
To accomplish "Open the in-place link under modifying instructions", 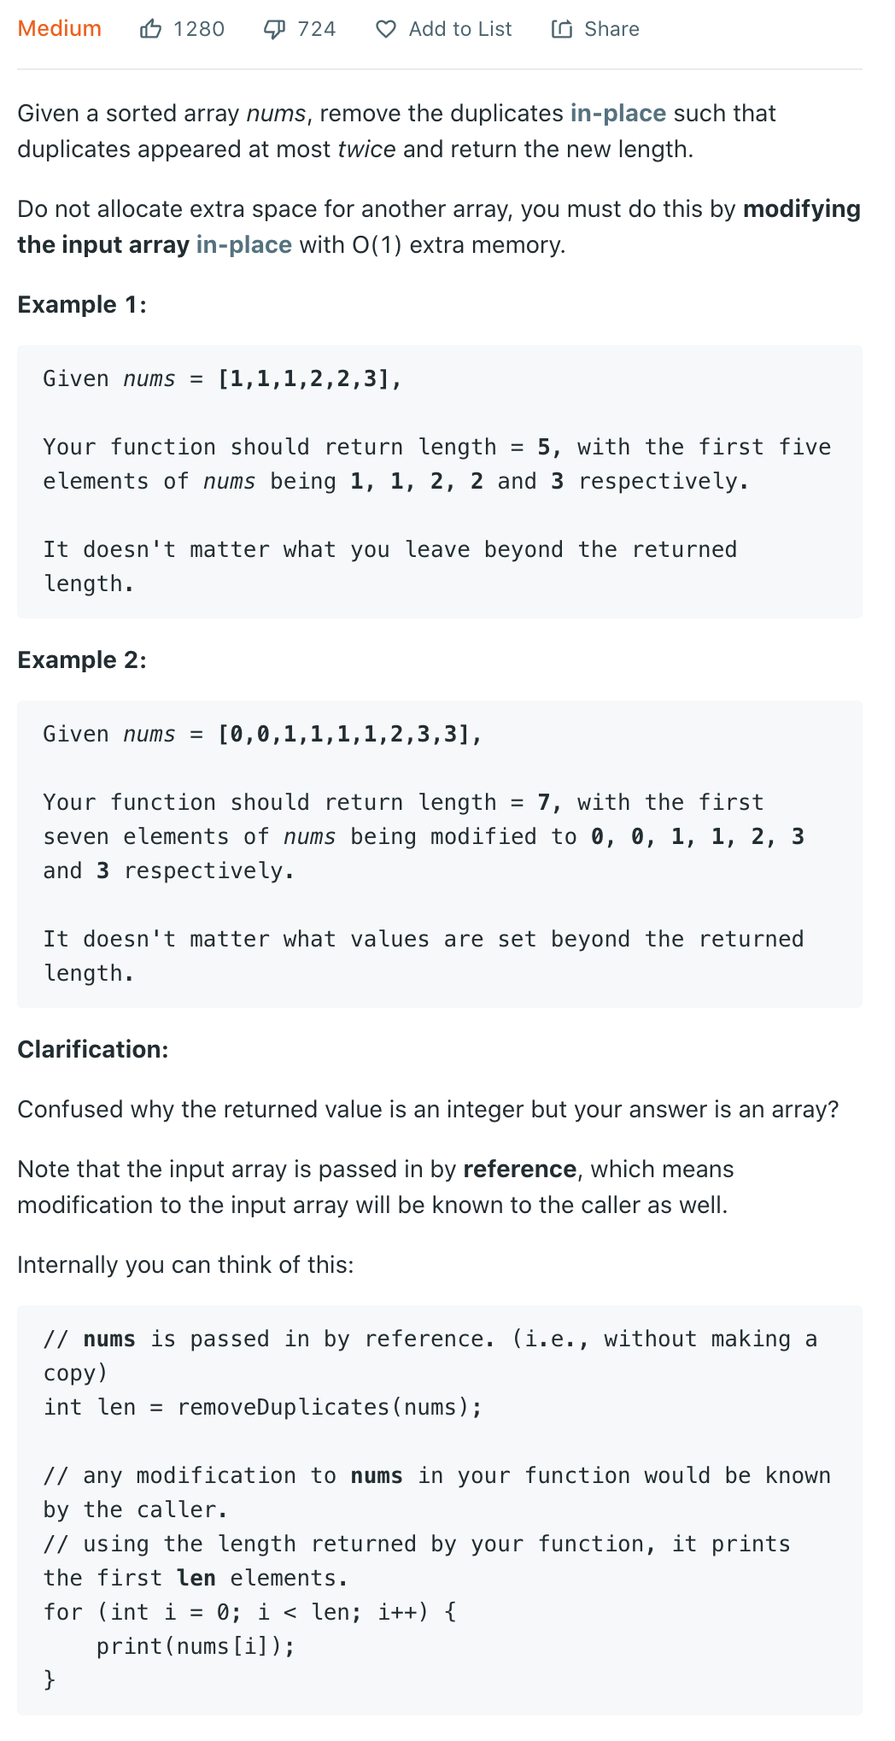I will pyautogui.click(x=243, y=245).
